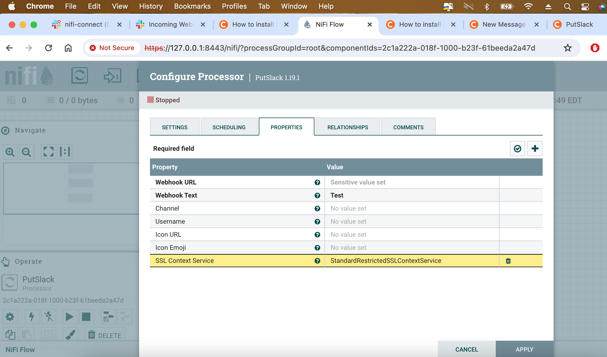Start the PutSlack processor with play icon
Image resolution: width=607 pixels, height=357 pixels.
tap(70, 317)
